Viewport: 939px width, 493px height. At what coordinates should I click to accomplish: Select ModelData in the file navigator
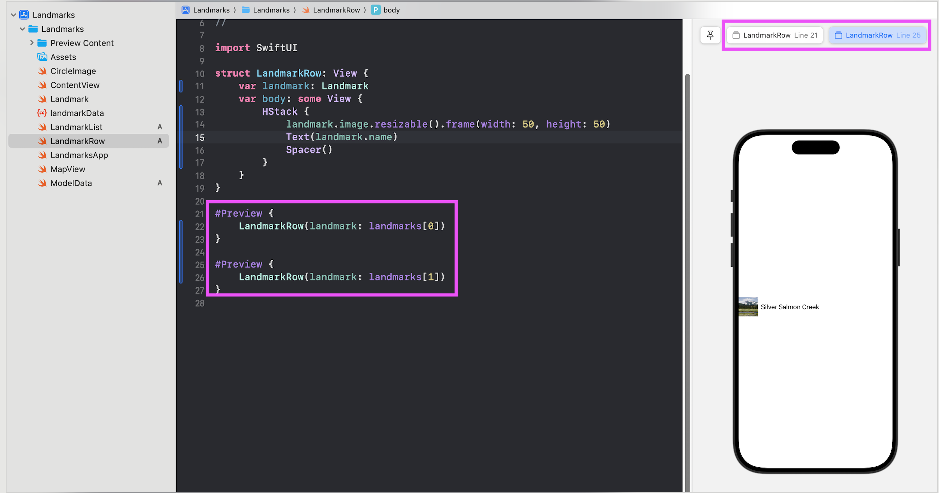71,183
